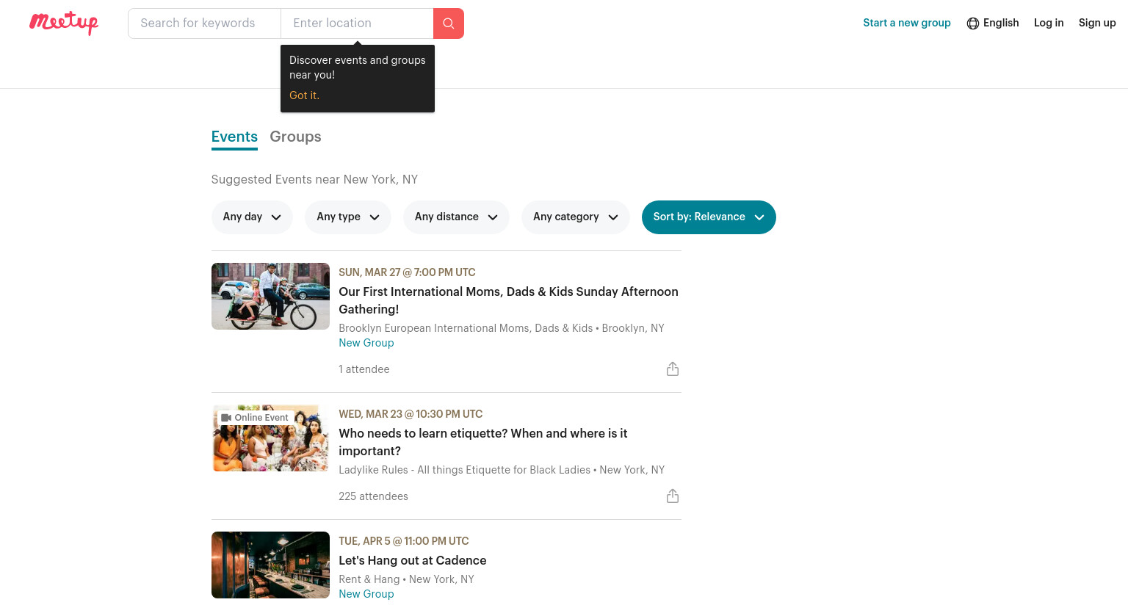Open Start a new group
Viewport: 1128px width, 605px height.
pos(907,23)
